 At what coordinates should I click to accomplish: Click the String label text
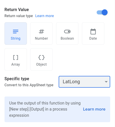[16, 38]
